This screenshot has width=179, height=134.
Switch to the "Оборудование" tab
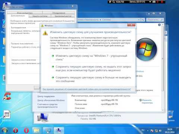click(59, 13)
